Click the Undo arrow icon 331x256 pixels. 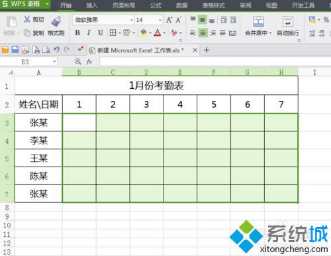[56, 50]
